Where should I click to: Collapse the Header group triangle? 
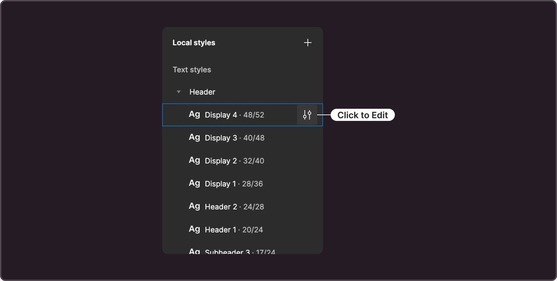pyautogui.click(x=179, y=92)
